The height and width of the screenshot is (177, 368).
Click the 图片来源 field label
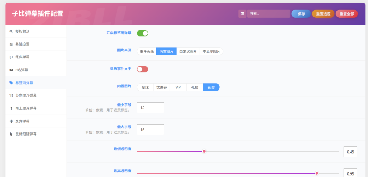[124, 50]
